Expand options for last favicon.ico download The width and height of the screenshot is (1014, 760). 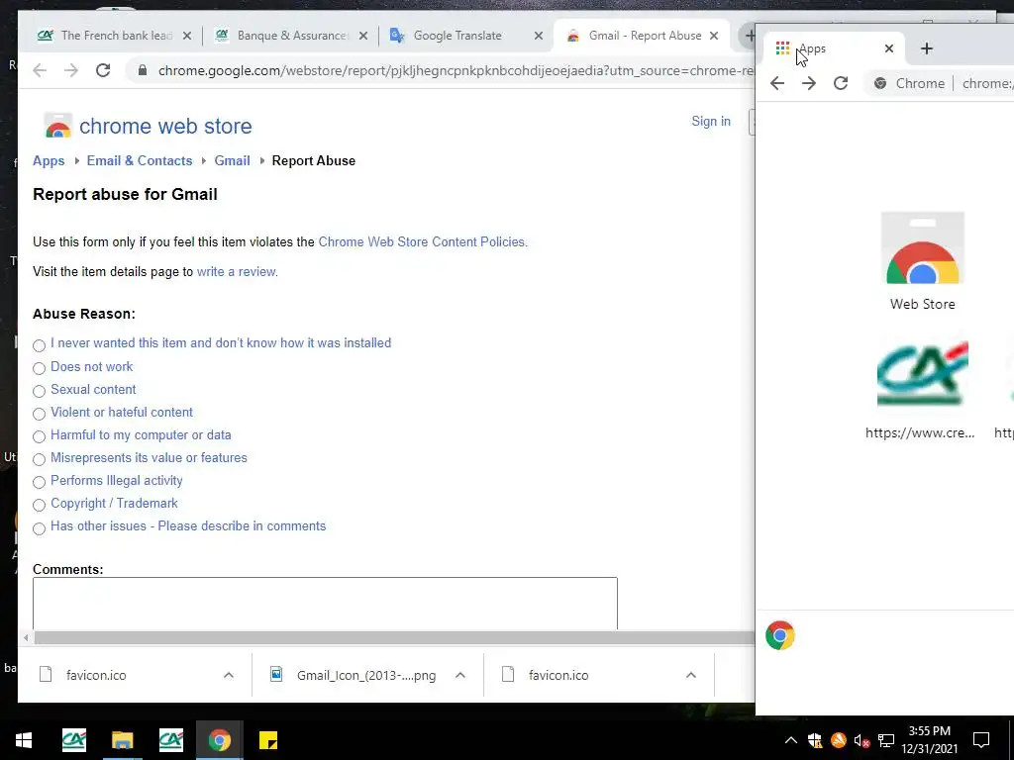[690, 675]
